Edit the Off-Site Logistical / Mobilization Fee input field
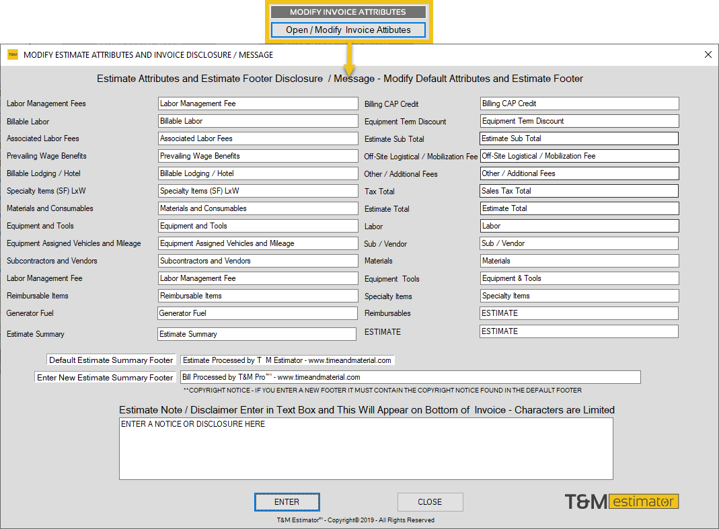The height and width of the screenshot is (529, 719). (x=580, y=156)
